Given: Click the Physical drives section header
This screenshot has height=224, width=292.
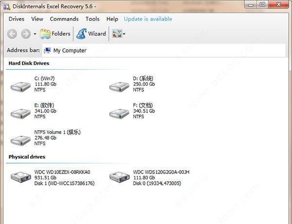Looking at the screenshot, I should (27, 157).
